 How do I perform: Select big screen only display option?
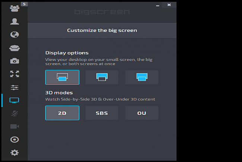coord(102,77)
